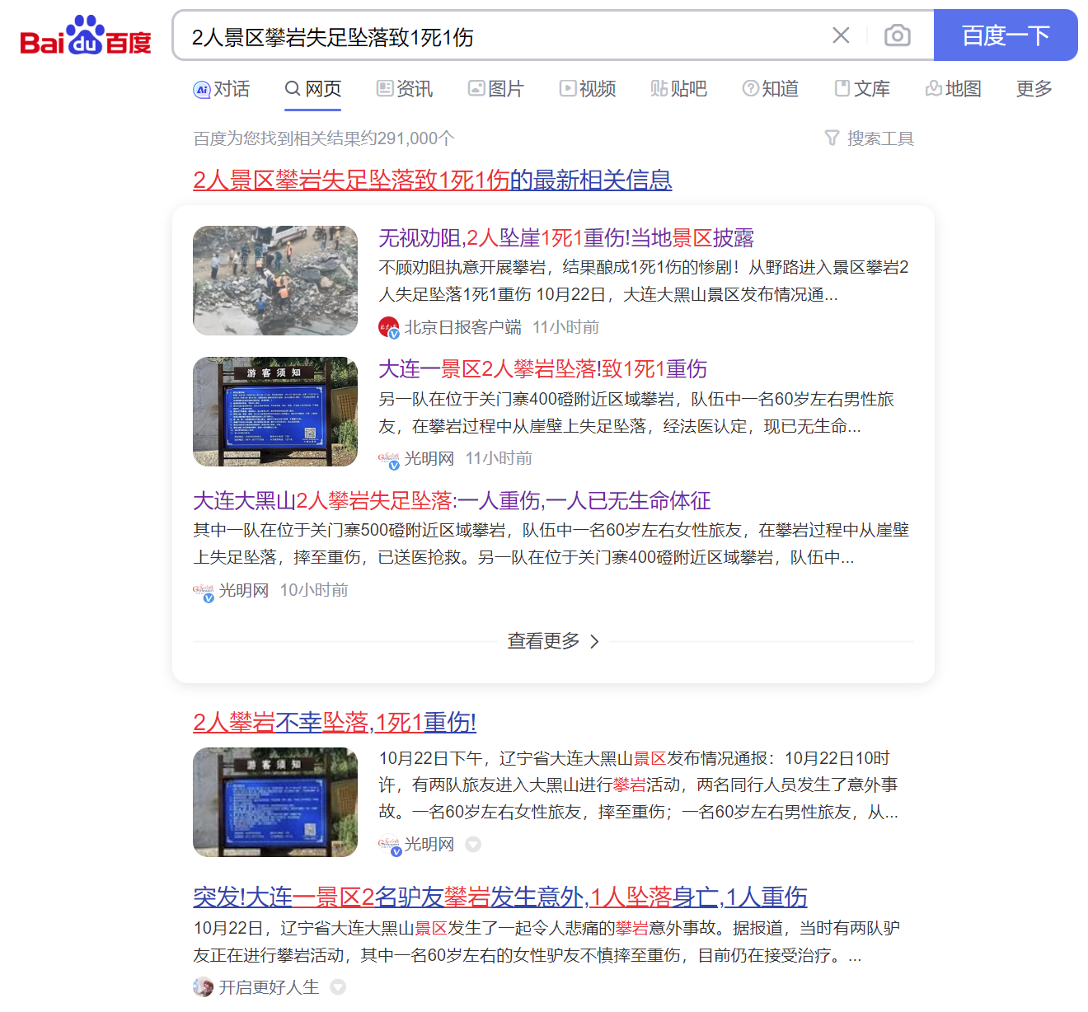The height and width of the screenshot is (1012, 1088).
Task: Open 游客须知 thumbnail in news card
Action: tap(275, 411)
